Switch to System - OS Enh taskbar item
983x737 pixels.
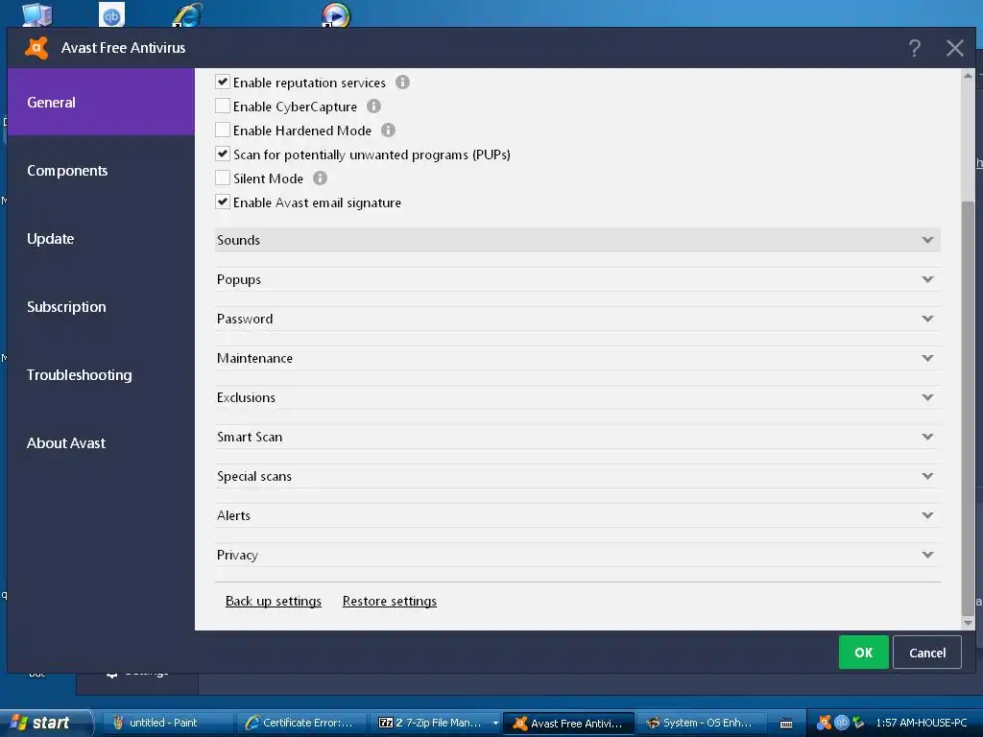tap(704, 723)
